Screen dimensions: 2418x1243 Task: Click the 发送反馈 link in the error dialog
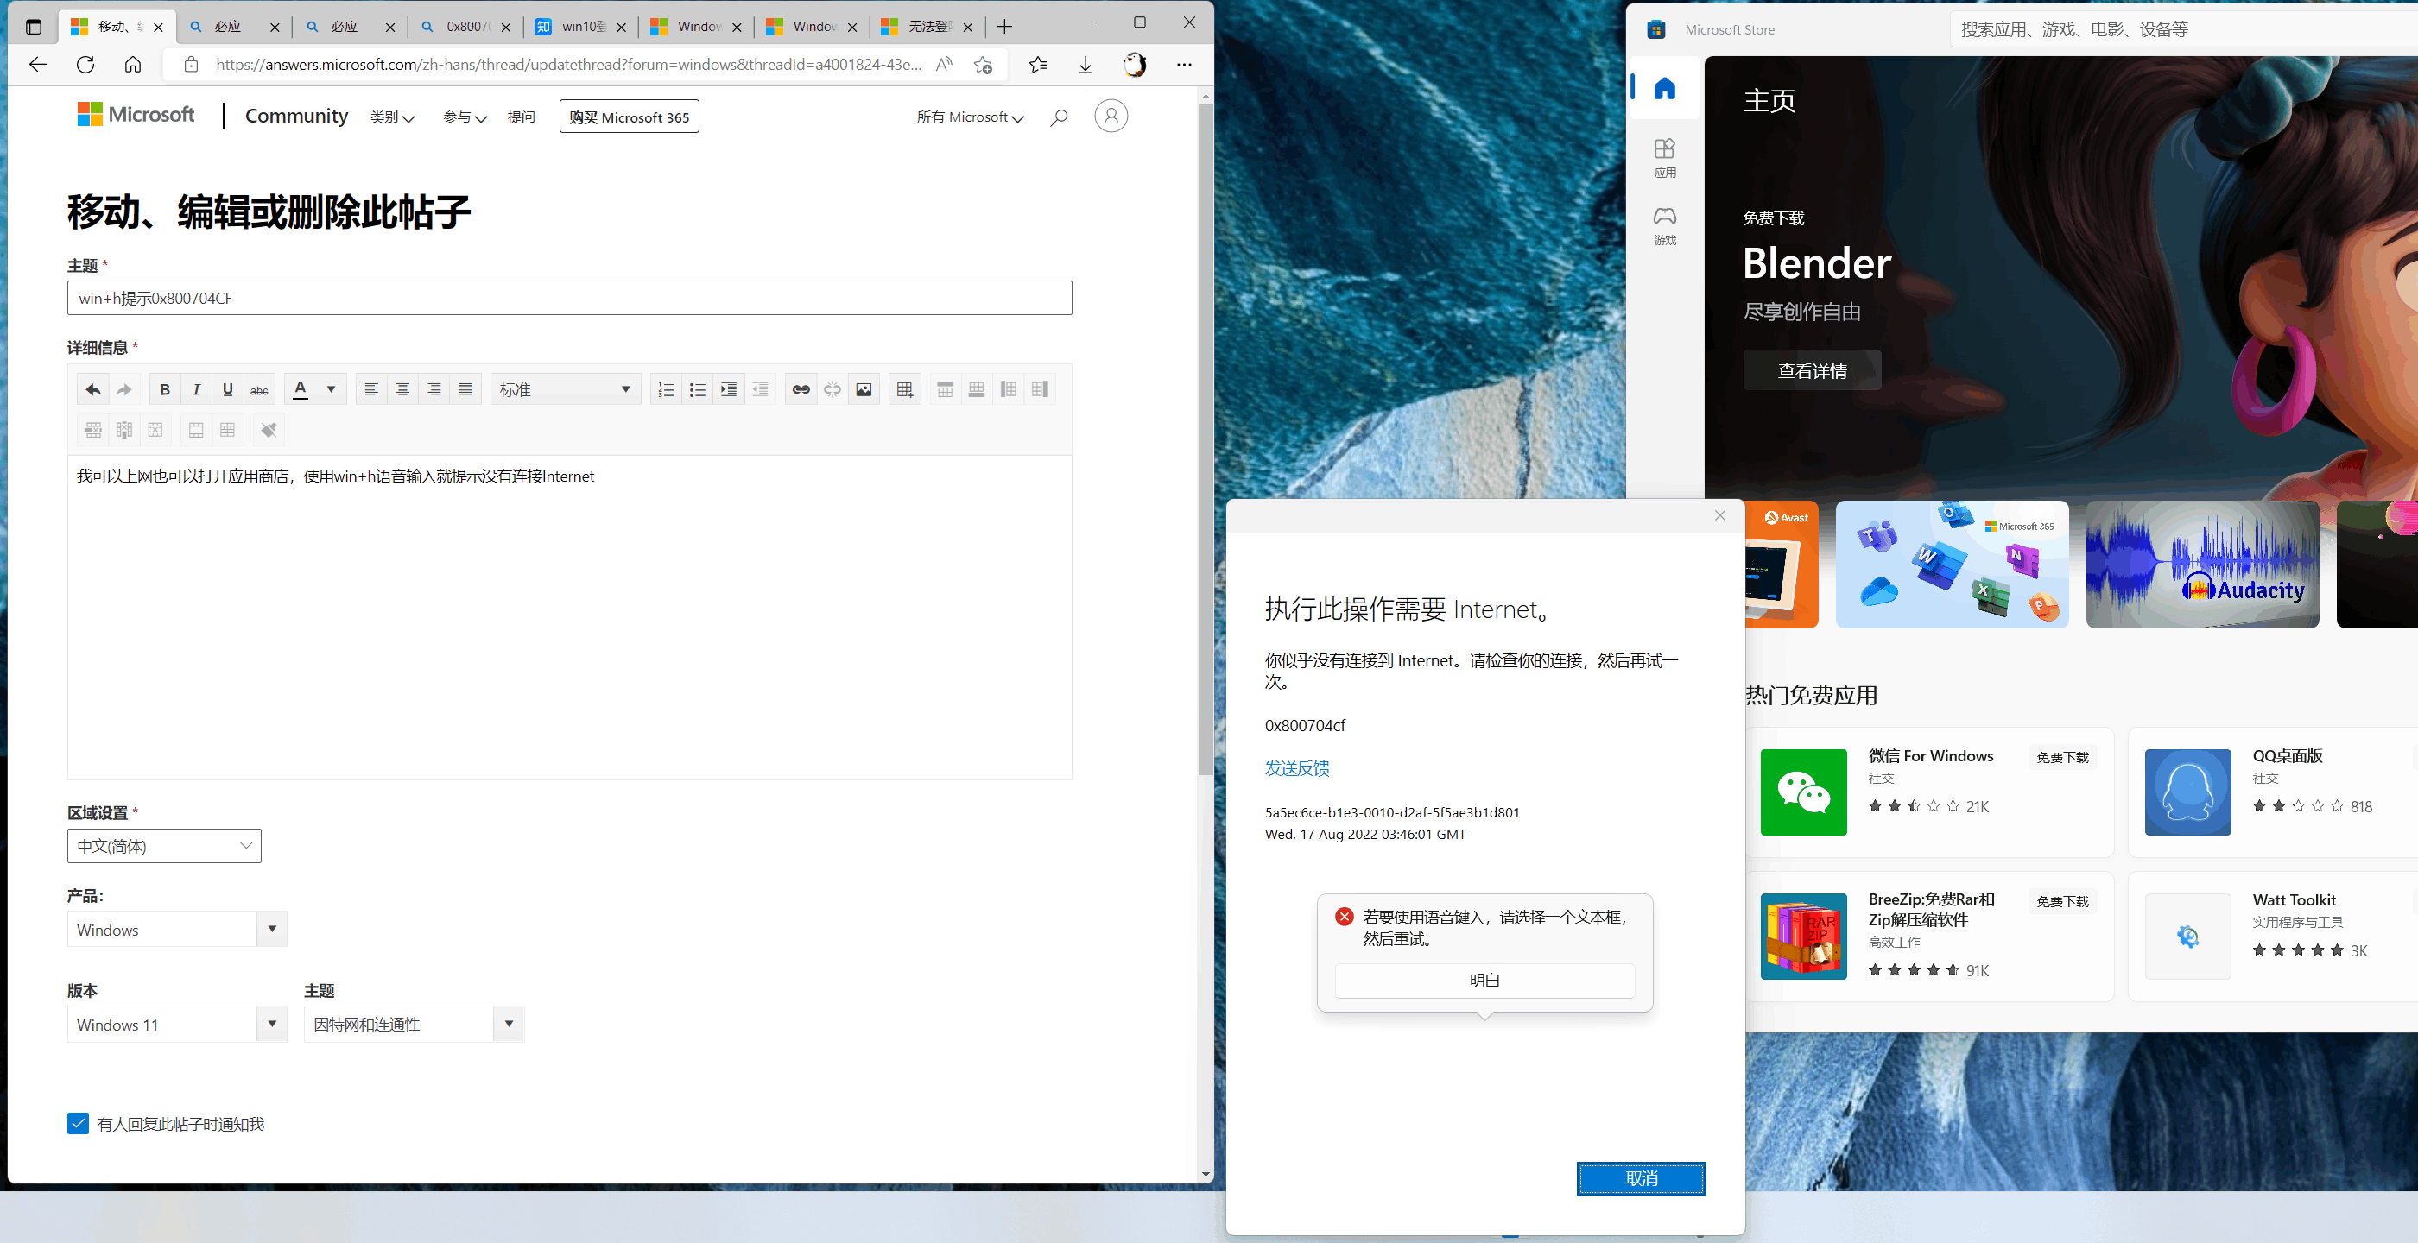[x=1296, y=767]
